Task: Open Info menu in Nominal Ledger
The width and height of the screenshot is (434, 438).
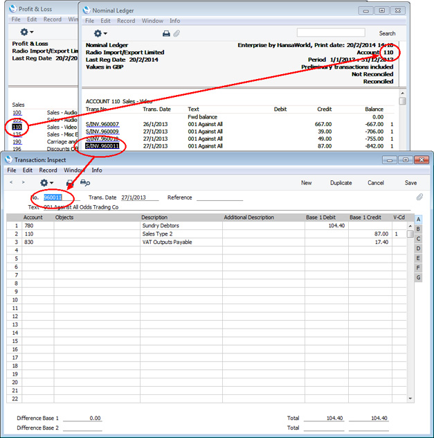Action: (174, 21)
